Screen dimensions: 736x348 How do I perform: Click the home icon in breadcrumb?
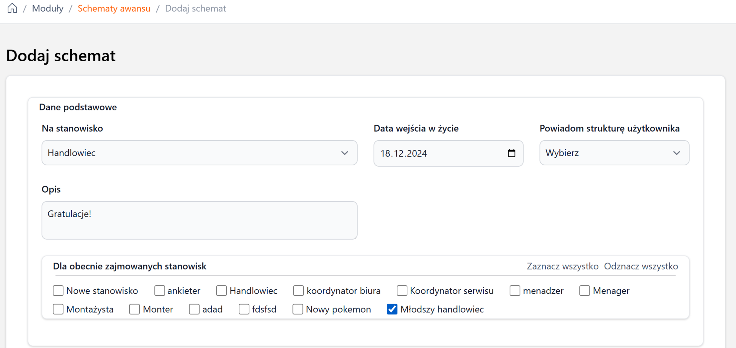tap(12, 8)
